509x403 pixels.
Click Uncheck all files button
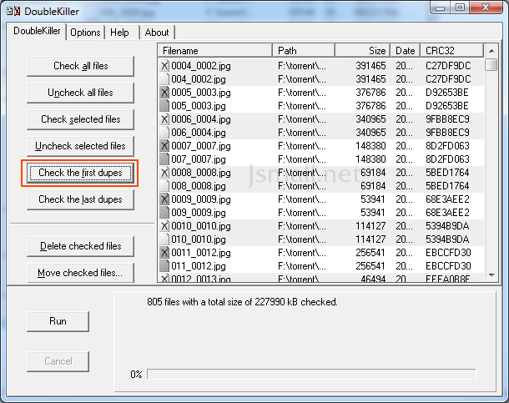[x=80, y=93]
